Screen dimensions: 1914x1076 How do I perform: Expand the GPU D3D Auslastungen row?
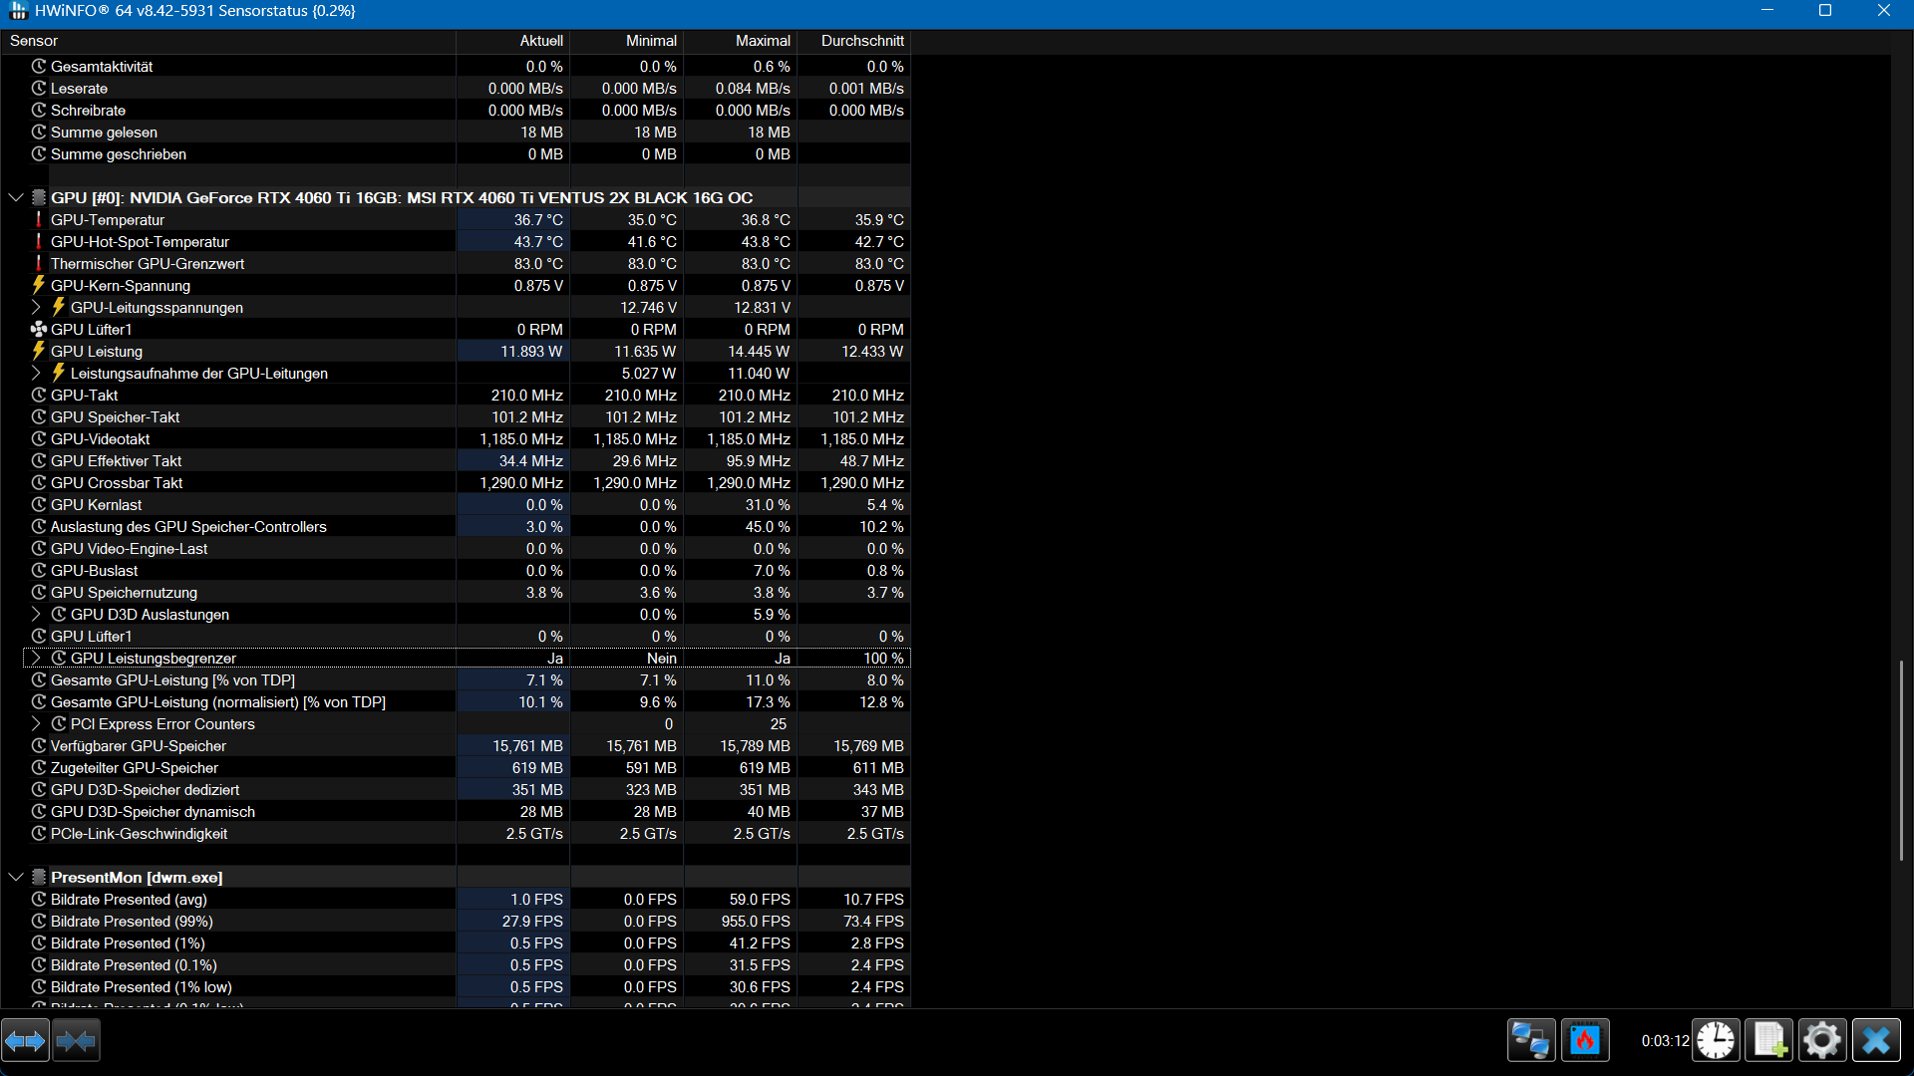tap(36, 614)
